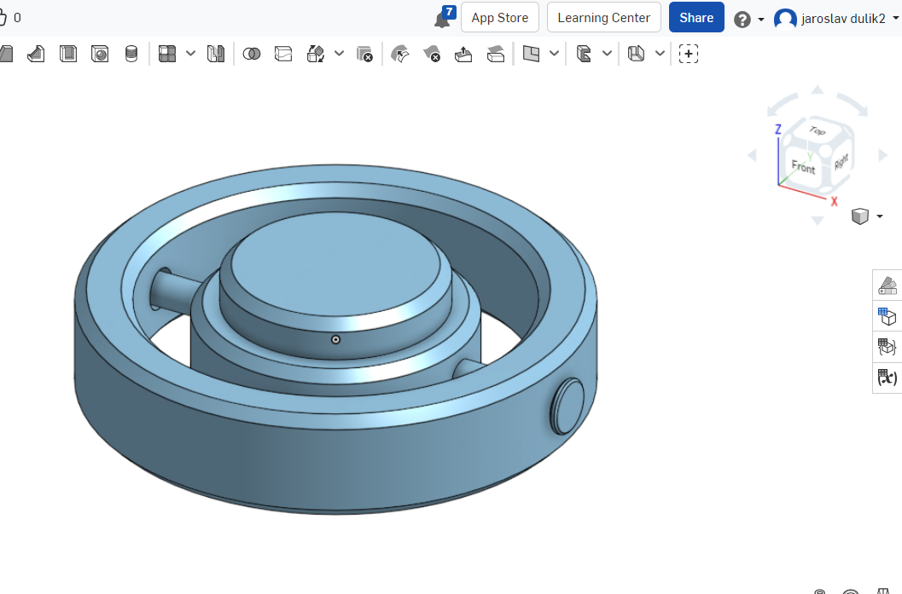Expand the Transform dropdown arrow
Image resolution: width=902 pixels, height=594 pixels.
(339, 54)
